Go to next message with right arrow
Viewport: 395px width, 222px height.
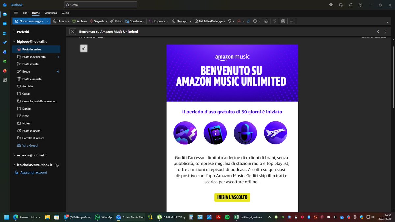coord(385,32)
